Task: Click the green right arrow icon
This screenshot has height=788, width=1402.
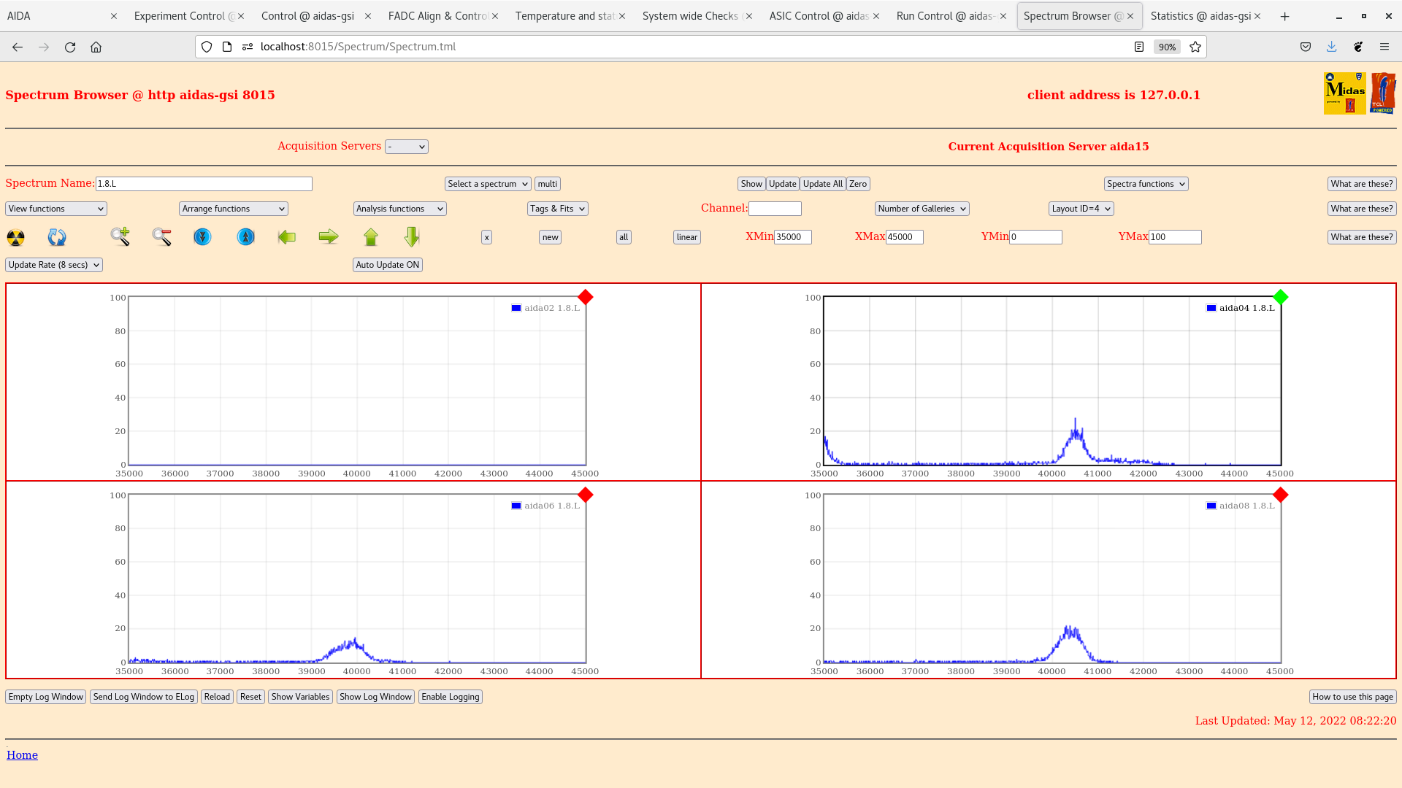Action: (x=329, y=236)
